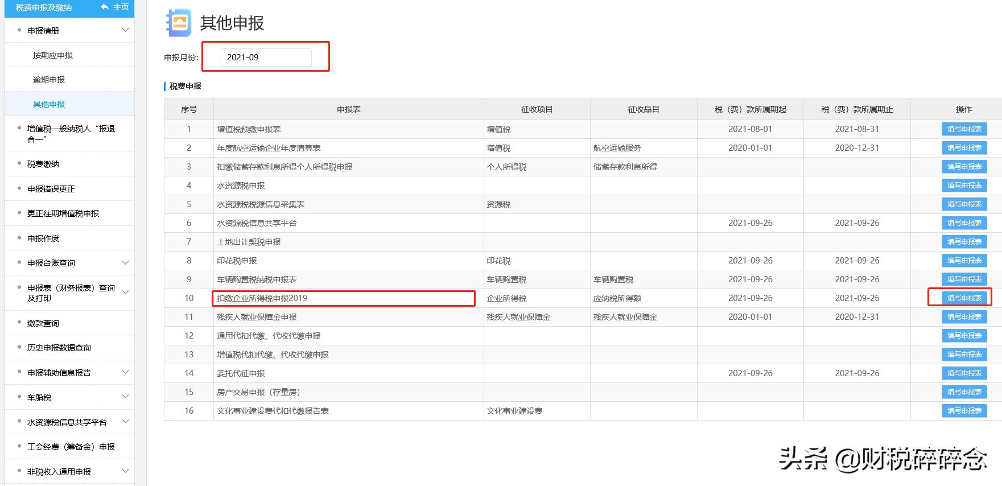Open 按期应申报 in the sidebar

pyautogui.click(x=53, y=55)
